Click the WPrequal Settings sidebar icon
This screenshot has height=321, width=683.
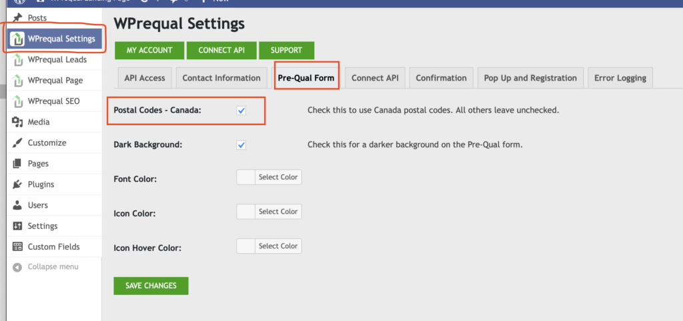click(x=17, y=39)
